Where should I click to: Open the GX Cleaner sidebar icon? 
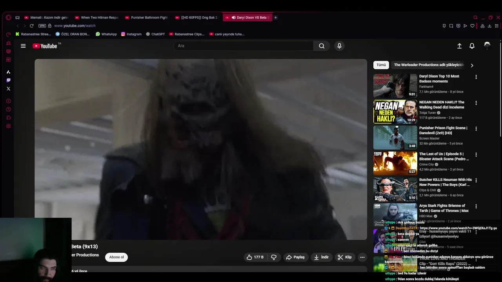9,43
